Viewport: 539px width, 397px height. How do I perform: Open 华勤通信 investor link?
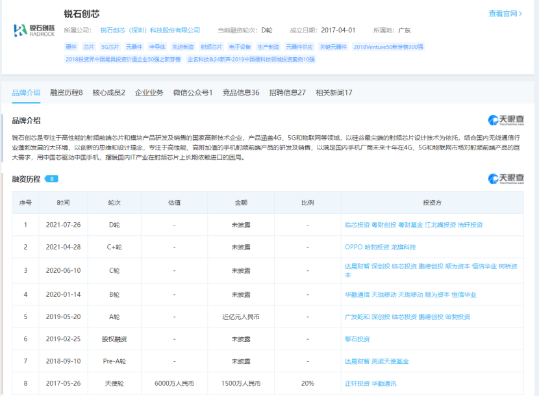tap(357, 294)
